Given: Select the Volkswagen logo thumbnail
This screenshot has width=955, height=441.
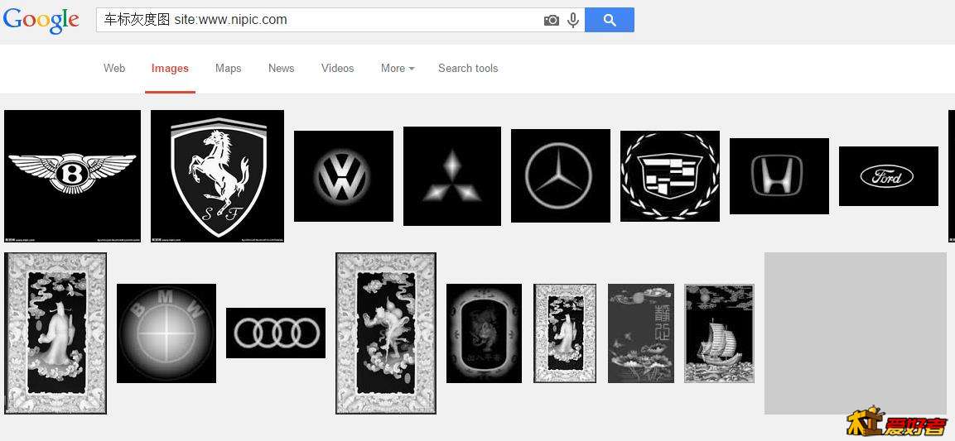Looking at the screenshot, I should (344, 176).
